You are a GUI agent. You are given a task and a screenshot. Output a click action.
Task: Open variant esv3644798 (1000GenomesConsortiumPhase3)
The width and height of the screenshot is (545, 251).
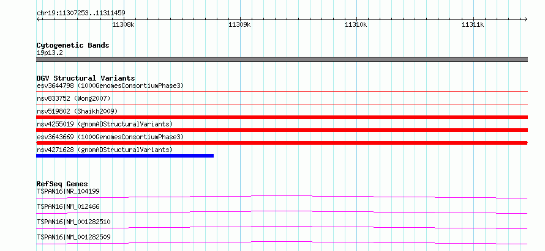tap(110, 85)
